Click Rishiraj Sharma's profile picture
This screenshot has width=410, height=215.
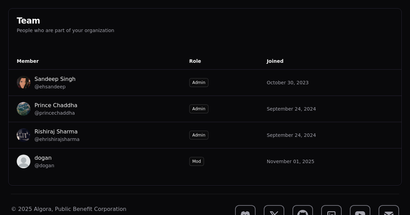[x=24, y=135]
